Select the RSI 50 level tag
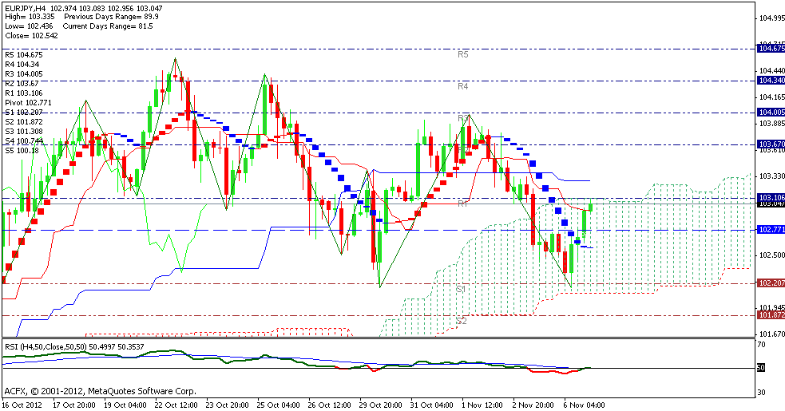Screen dimensions: 785x411 point(761,368)
